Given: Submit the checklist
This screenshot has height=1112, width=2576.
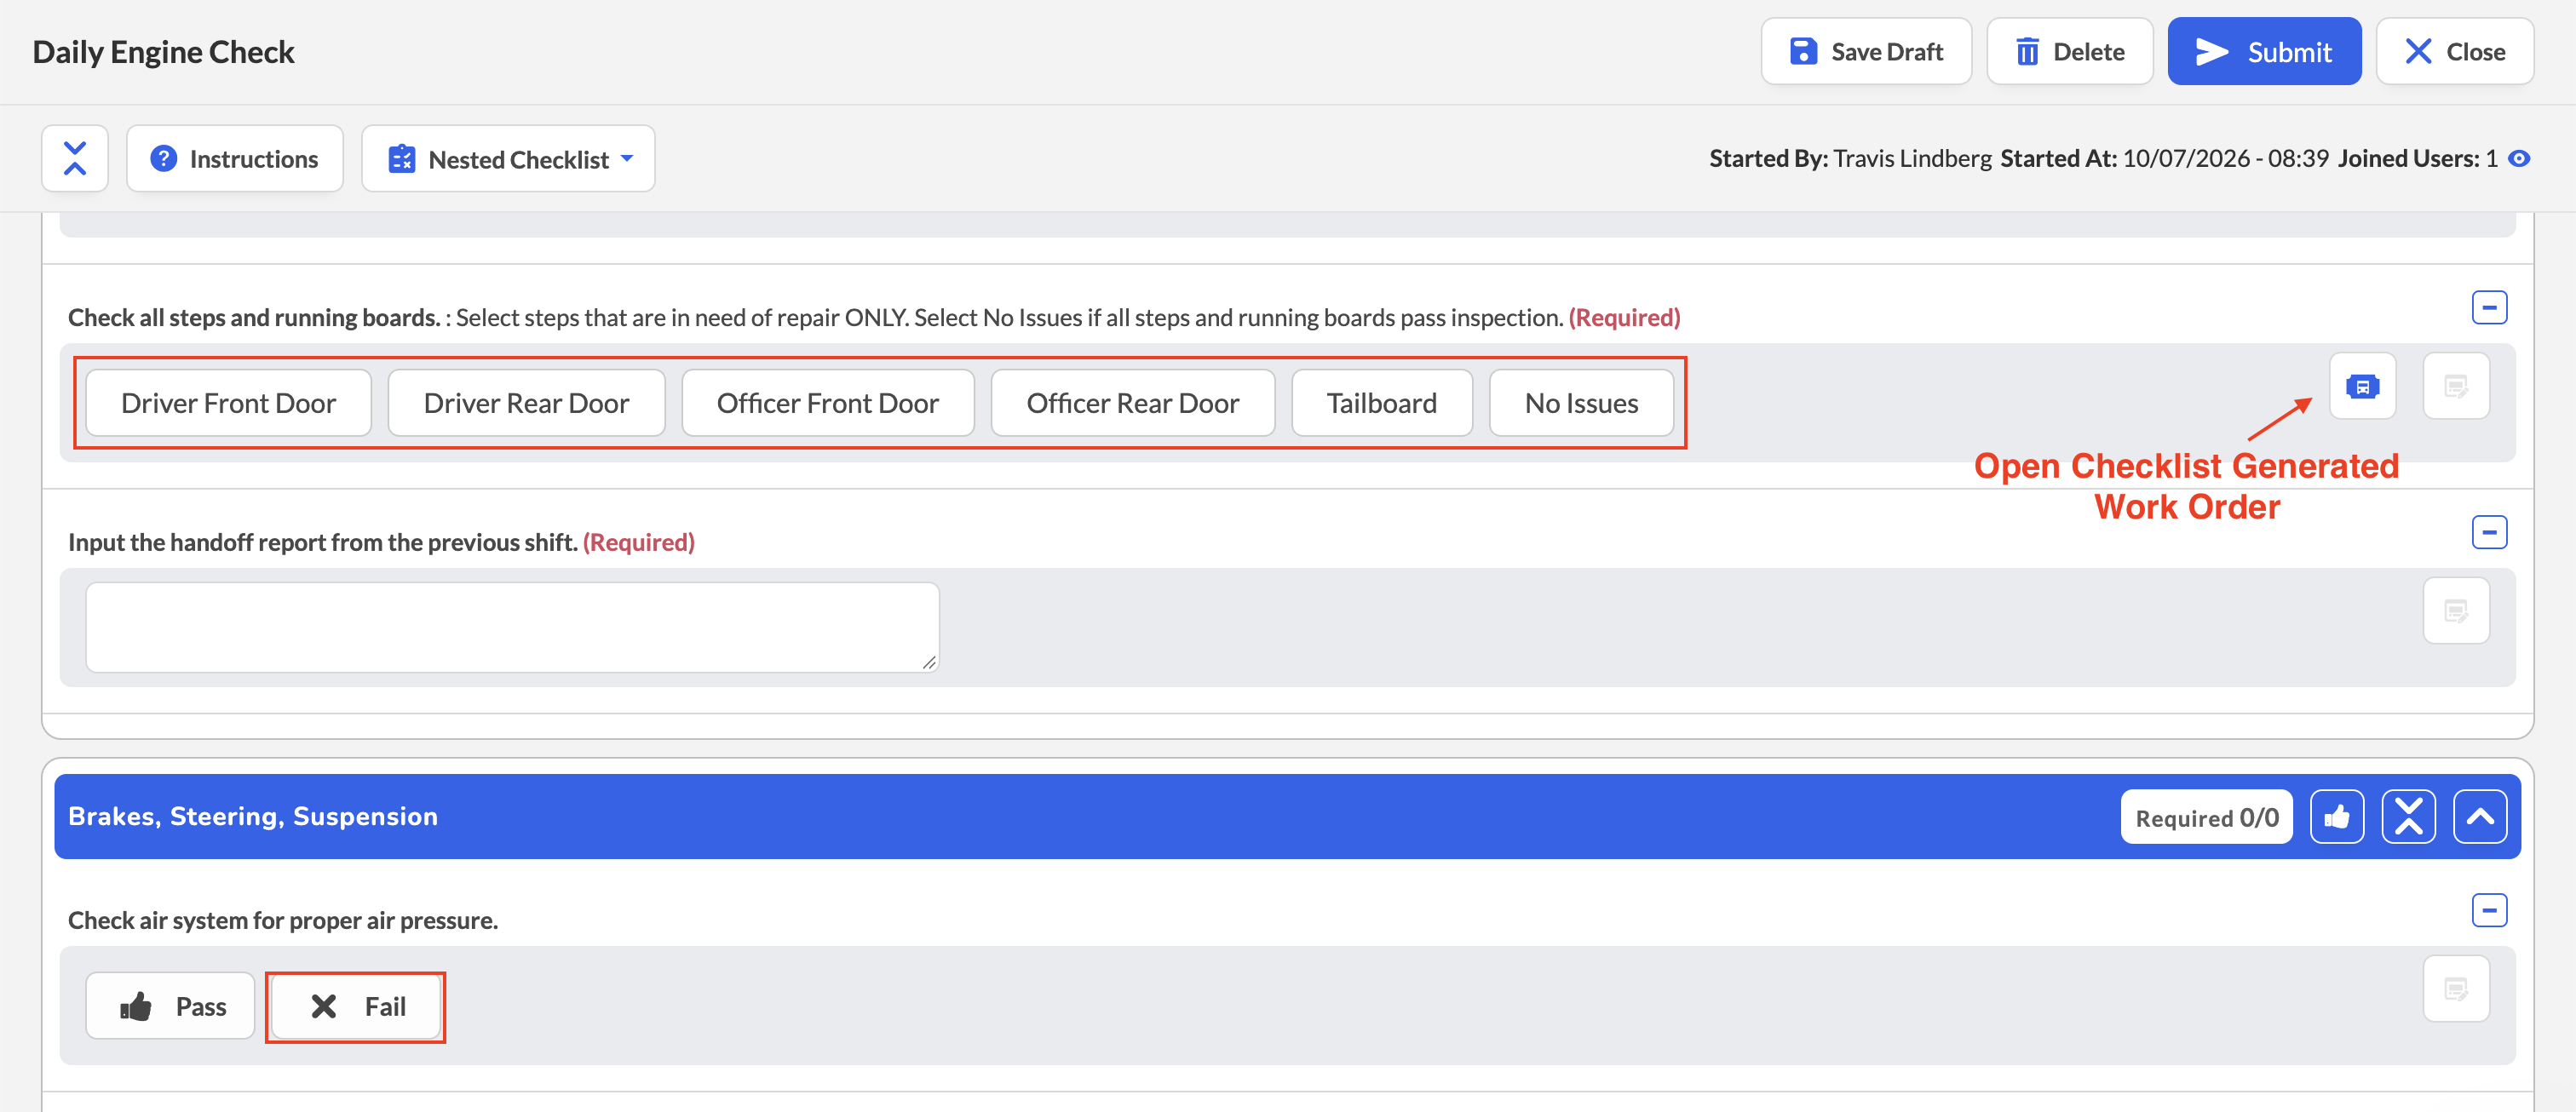Looking at the screenshot, I should tap(2264, 51).
